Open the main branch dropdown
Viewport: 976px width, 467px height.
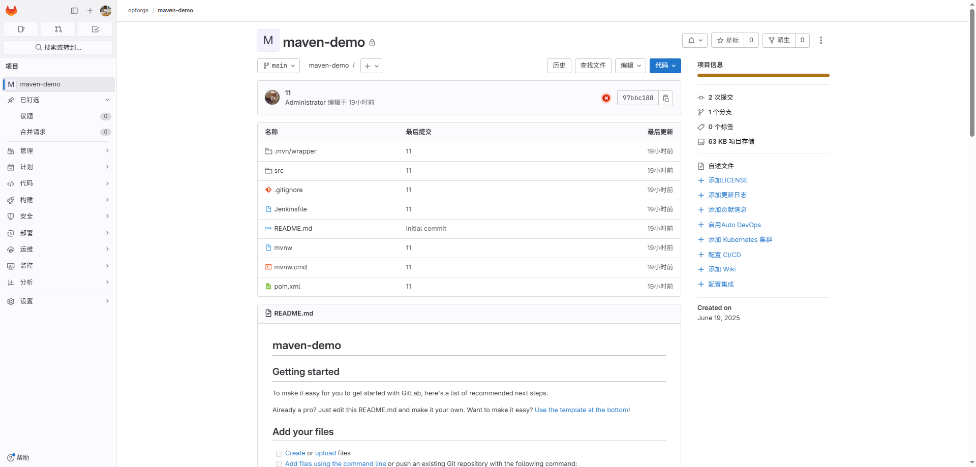279,66
